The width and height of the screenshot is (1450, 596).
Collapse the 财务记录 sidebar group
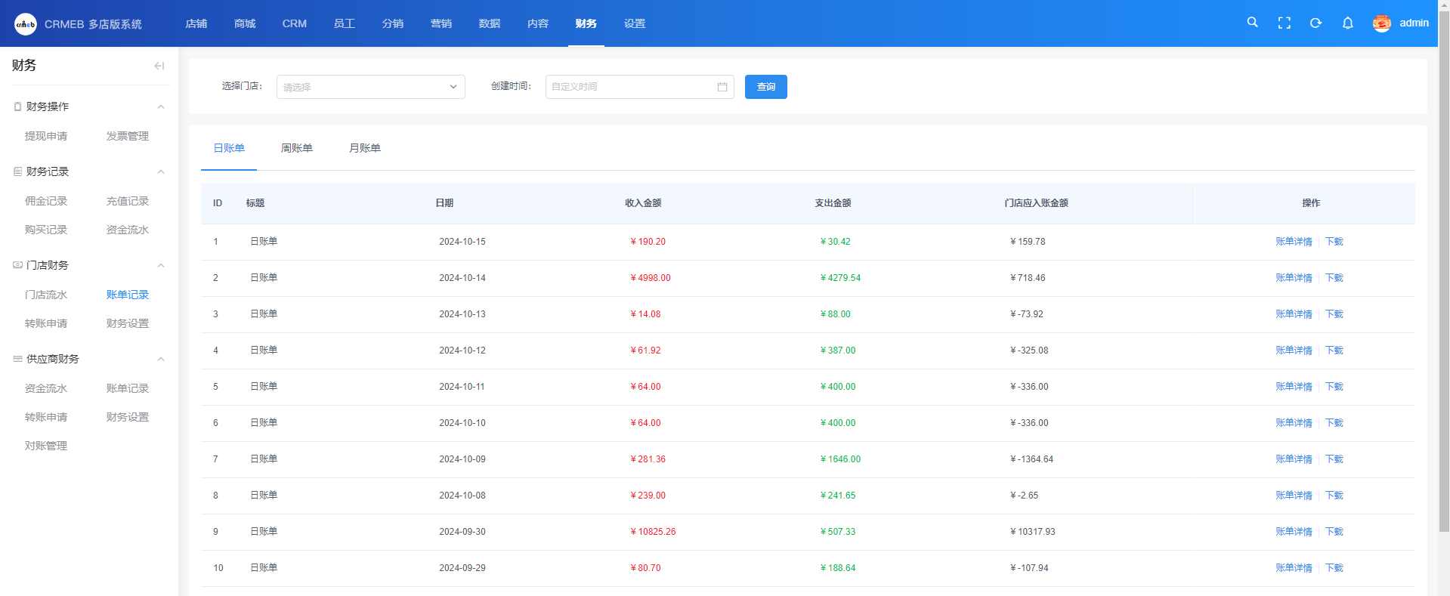pyautogui.click(x=160, y=171)
